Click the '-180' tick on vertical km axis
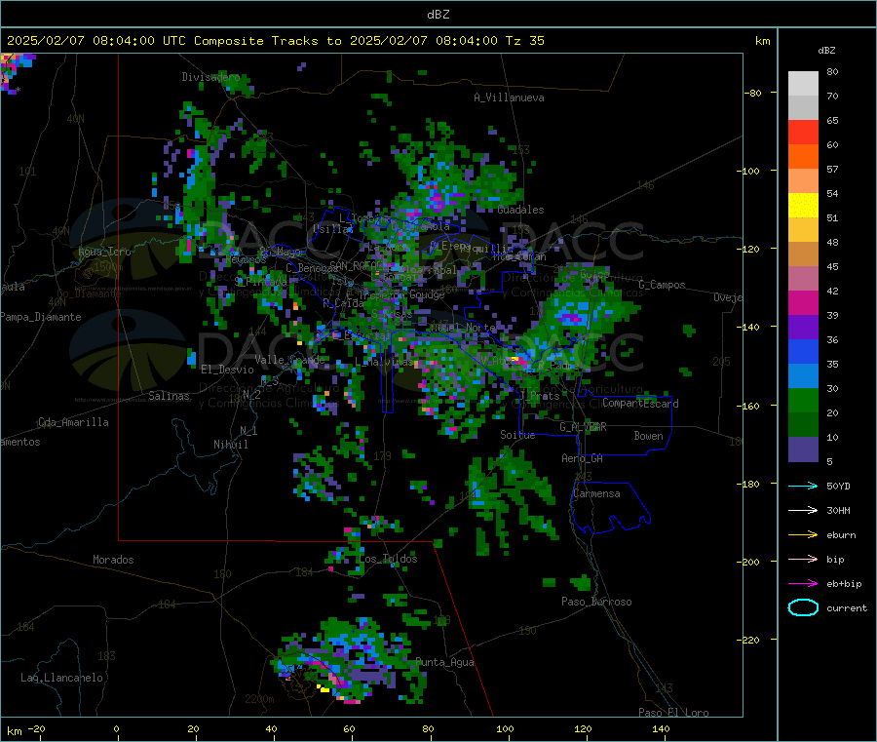This screenshot has height=742, width=877. pos(748,484)
